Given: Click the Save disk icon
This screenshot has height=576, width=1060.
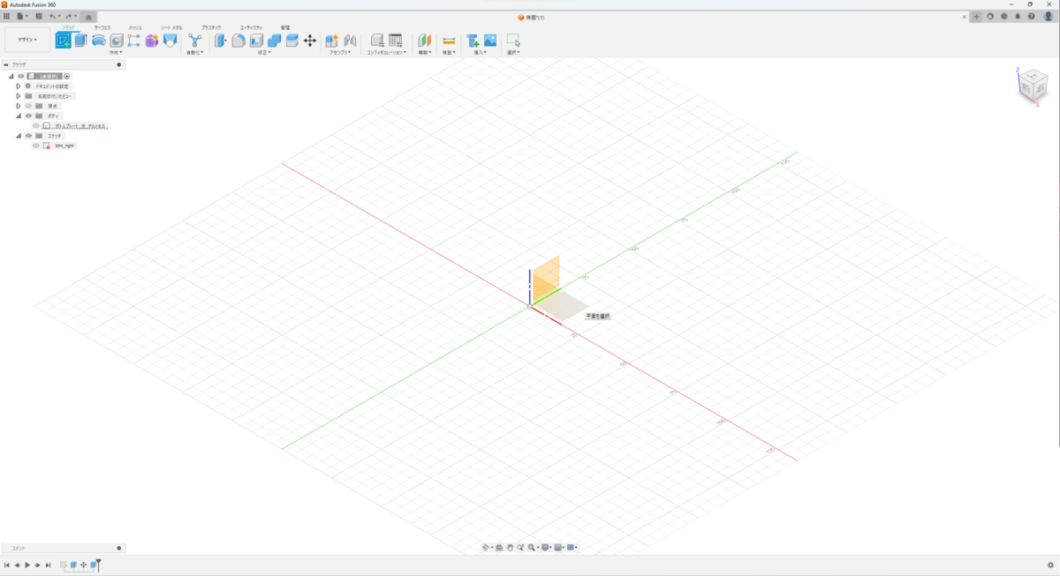Looking at the screenshot, I should pos(39,17).
